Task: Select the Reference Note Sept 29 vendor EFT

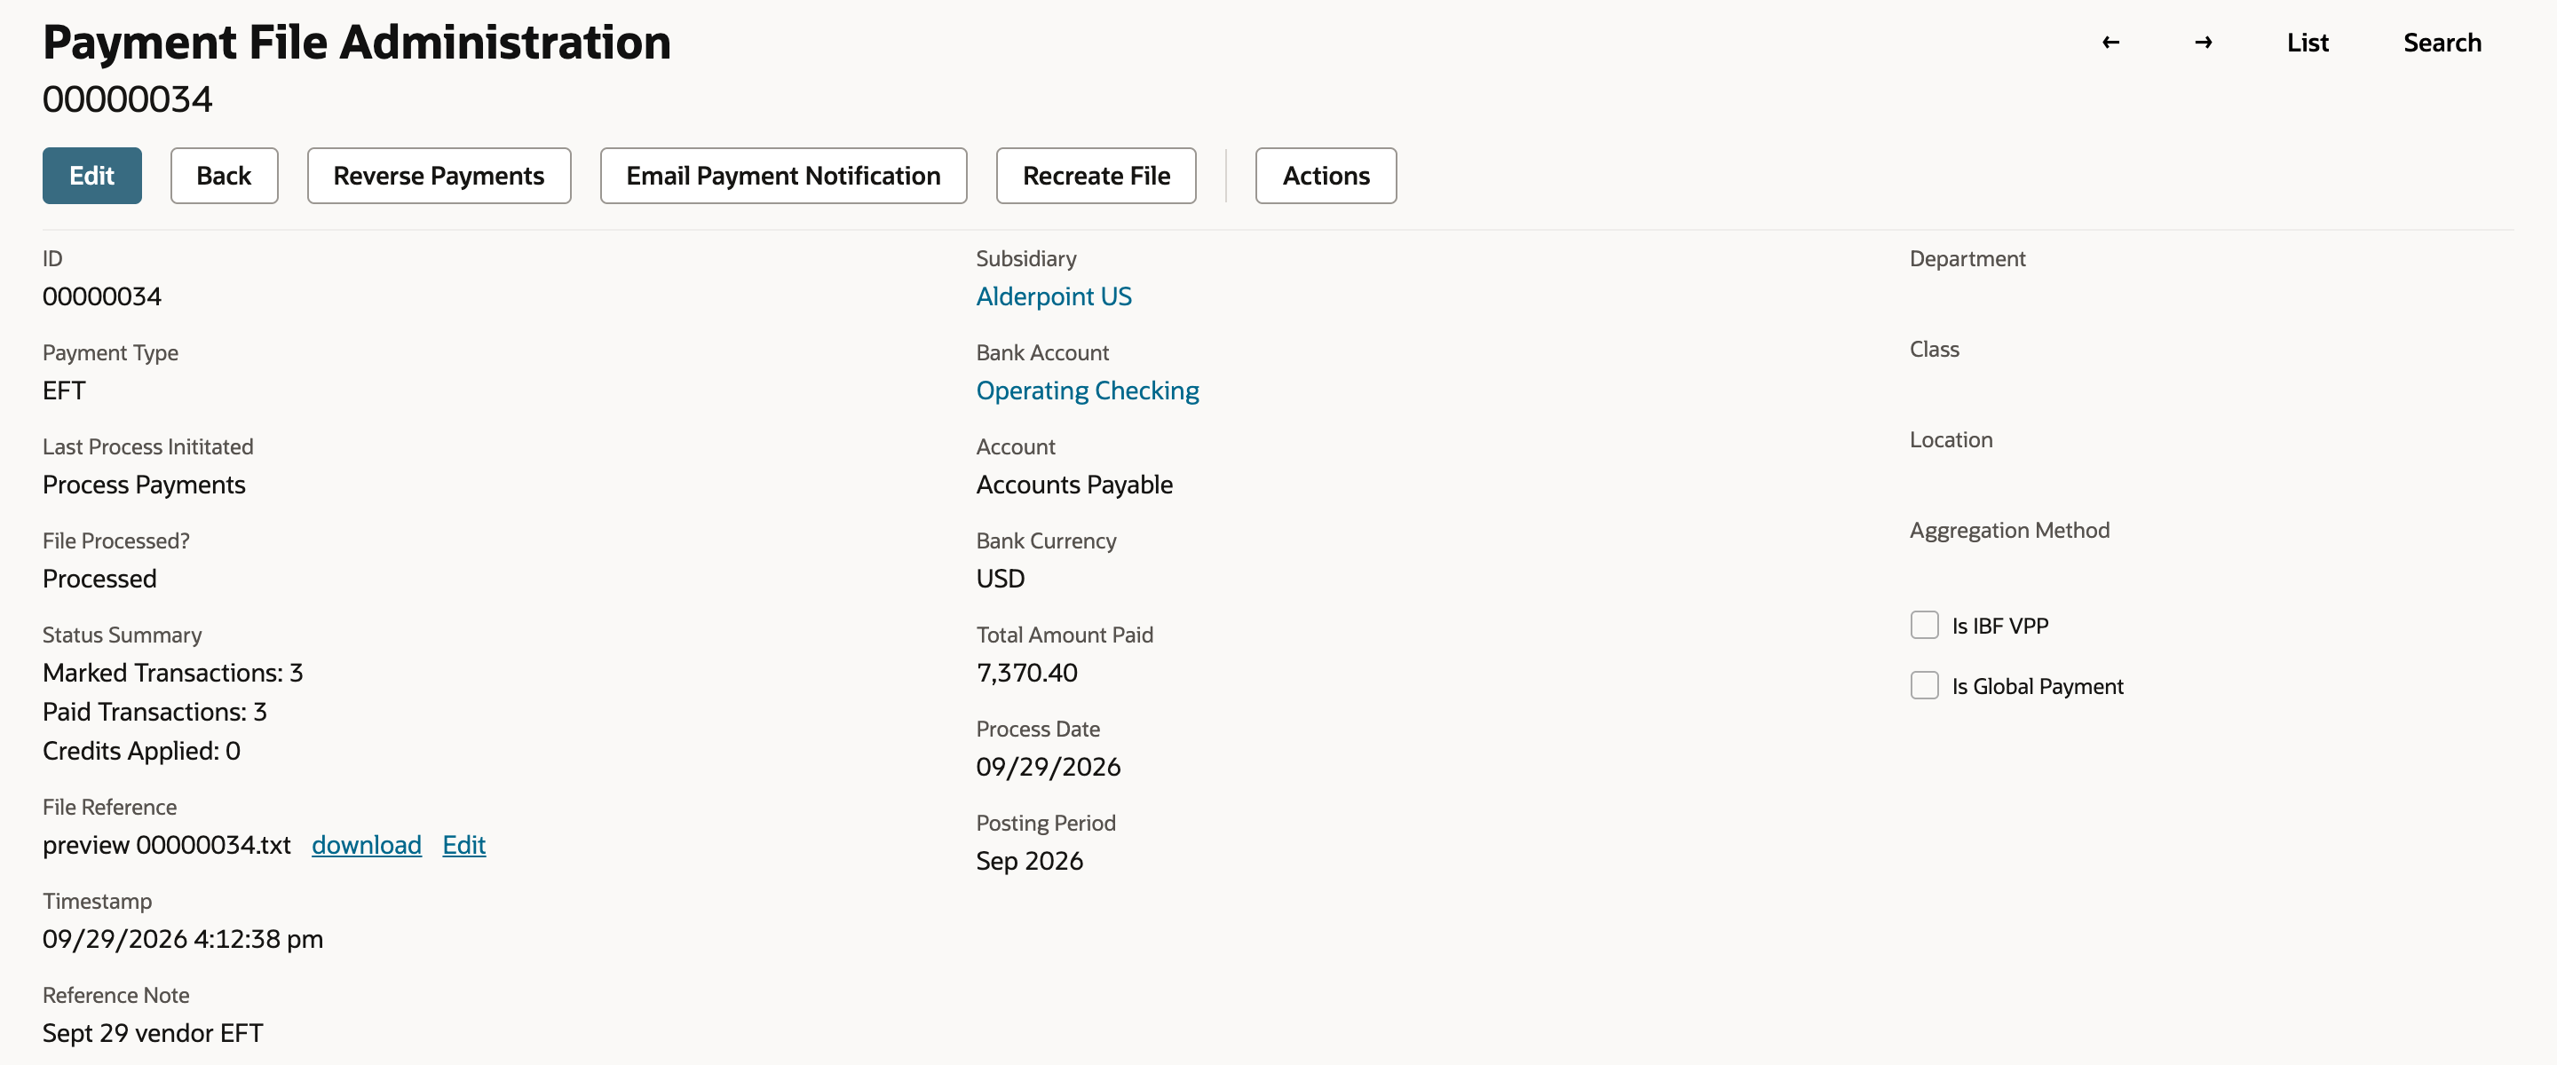Action: (x=153, y=1033)
